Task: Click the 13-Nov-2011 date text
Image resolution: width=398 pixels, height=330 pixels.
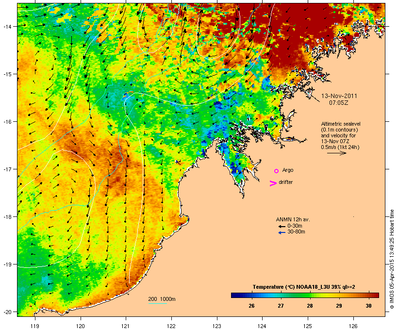Action: tap(339, 96)
